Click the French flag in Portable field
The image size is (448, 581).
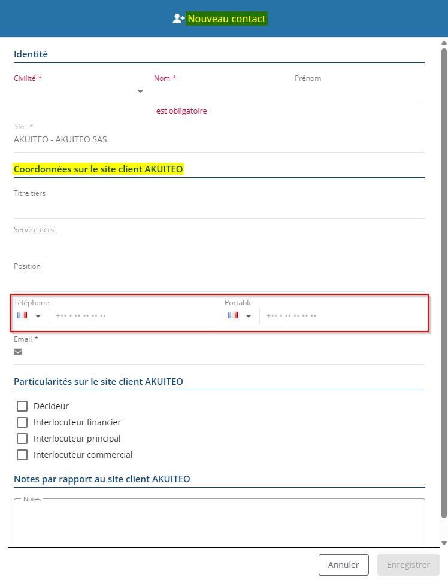pos(233,315)
